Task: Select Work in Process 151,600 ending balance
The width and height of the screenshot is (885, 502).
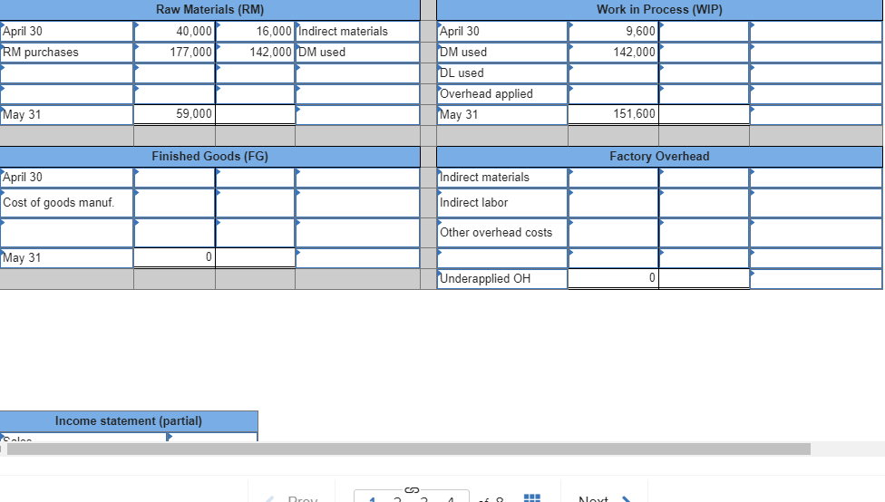Action: click(613, 114)
